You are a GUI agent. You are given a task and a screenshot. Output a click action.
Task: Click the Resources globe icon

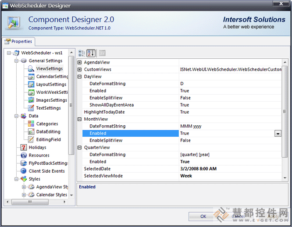(24, 155)
